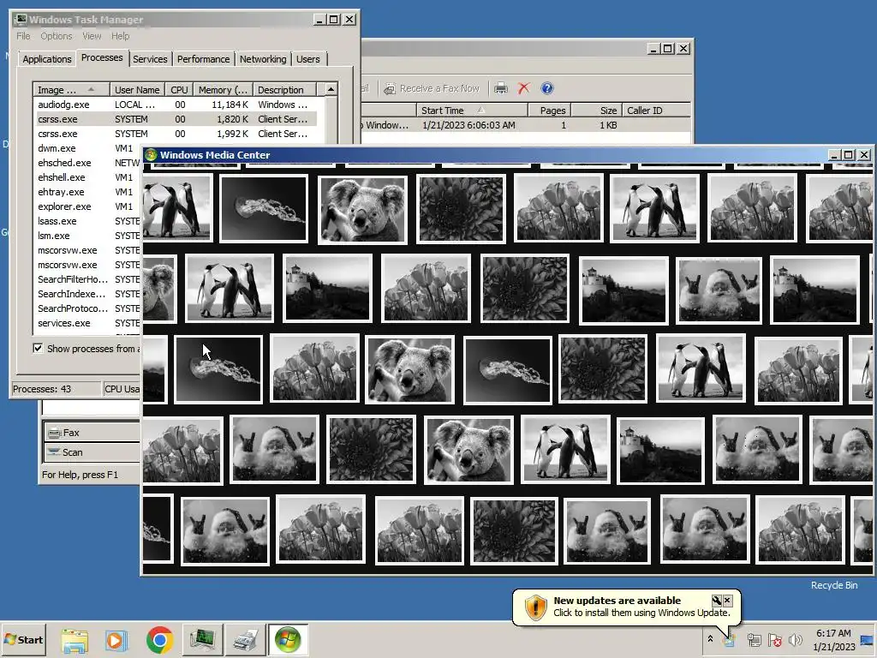The image size is (877, 658).
Task: Sort processes by User Name column
Action: [x=137, y=89]
